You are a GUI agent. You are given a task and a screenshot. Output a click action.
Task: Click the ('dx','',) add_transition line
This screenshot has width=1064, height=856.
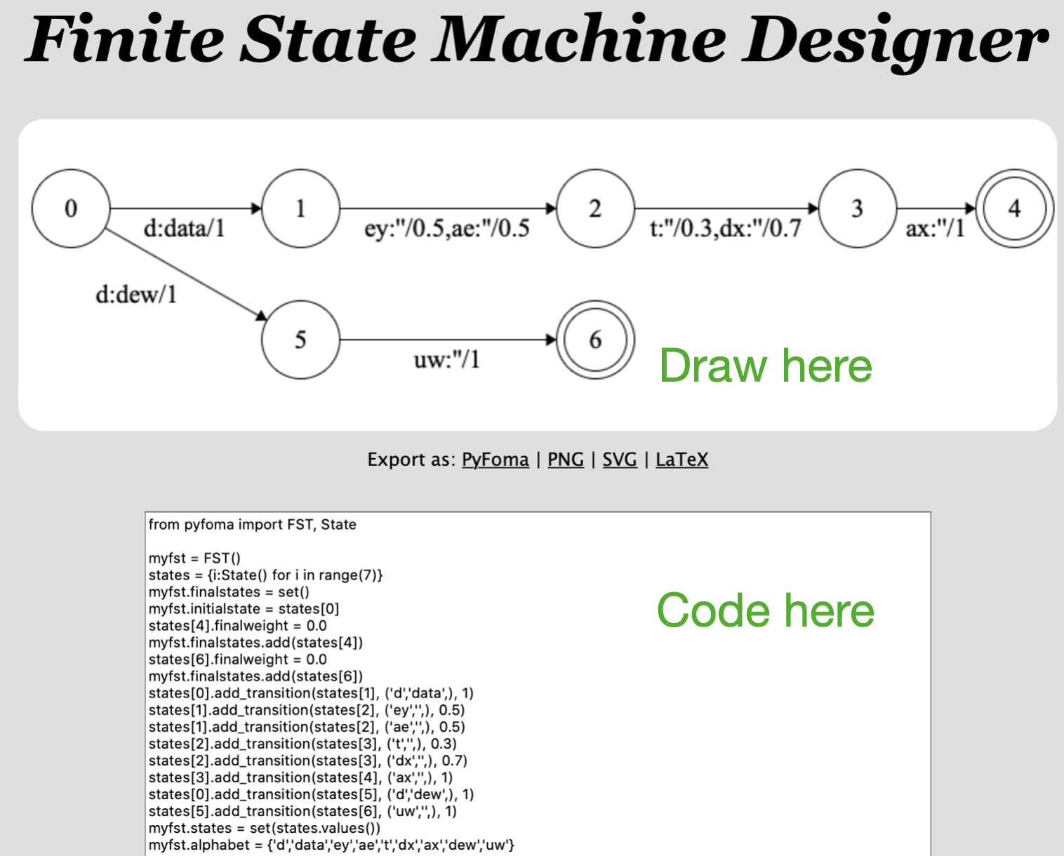307,760
